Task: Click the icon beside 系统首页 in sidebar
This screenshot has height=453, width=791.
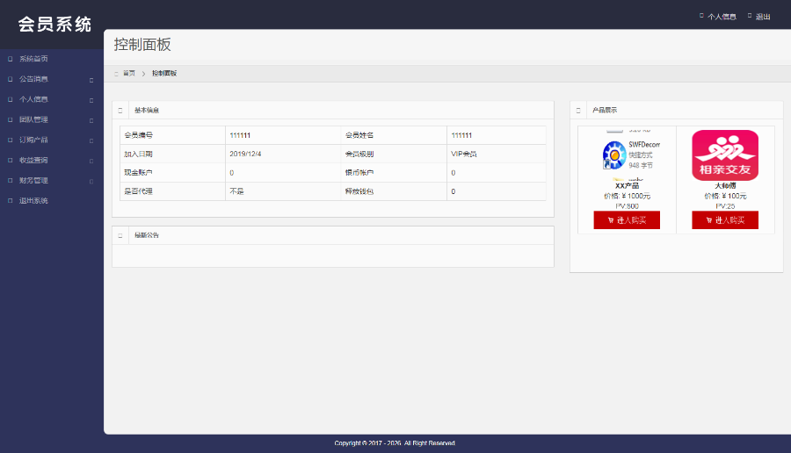Action: click(x=10, y=59)
